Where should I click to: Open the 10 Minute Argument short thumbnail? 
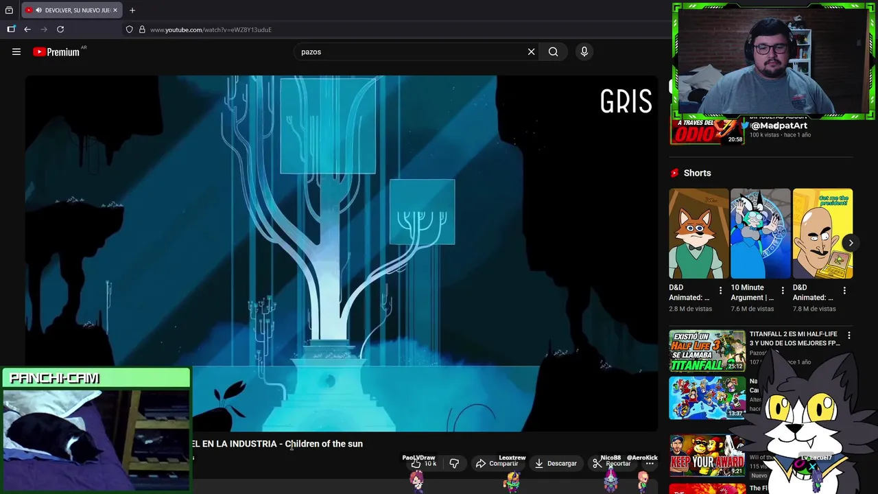(761, 233)
